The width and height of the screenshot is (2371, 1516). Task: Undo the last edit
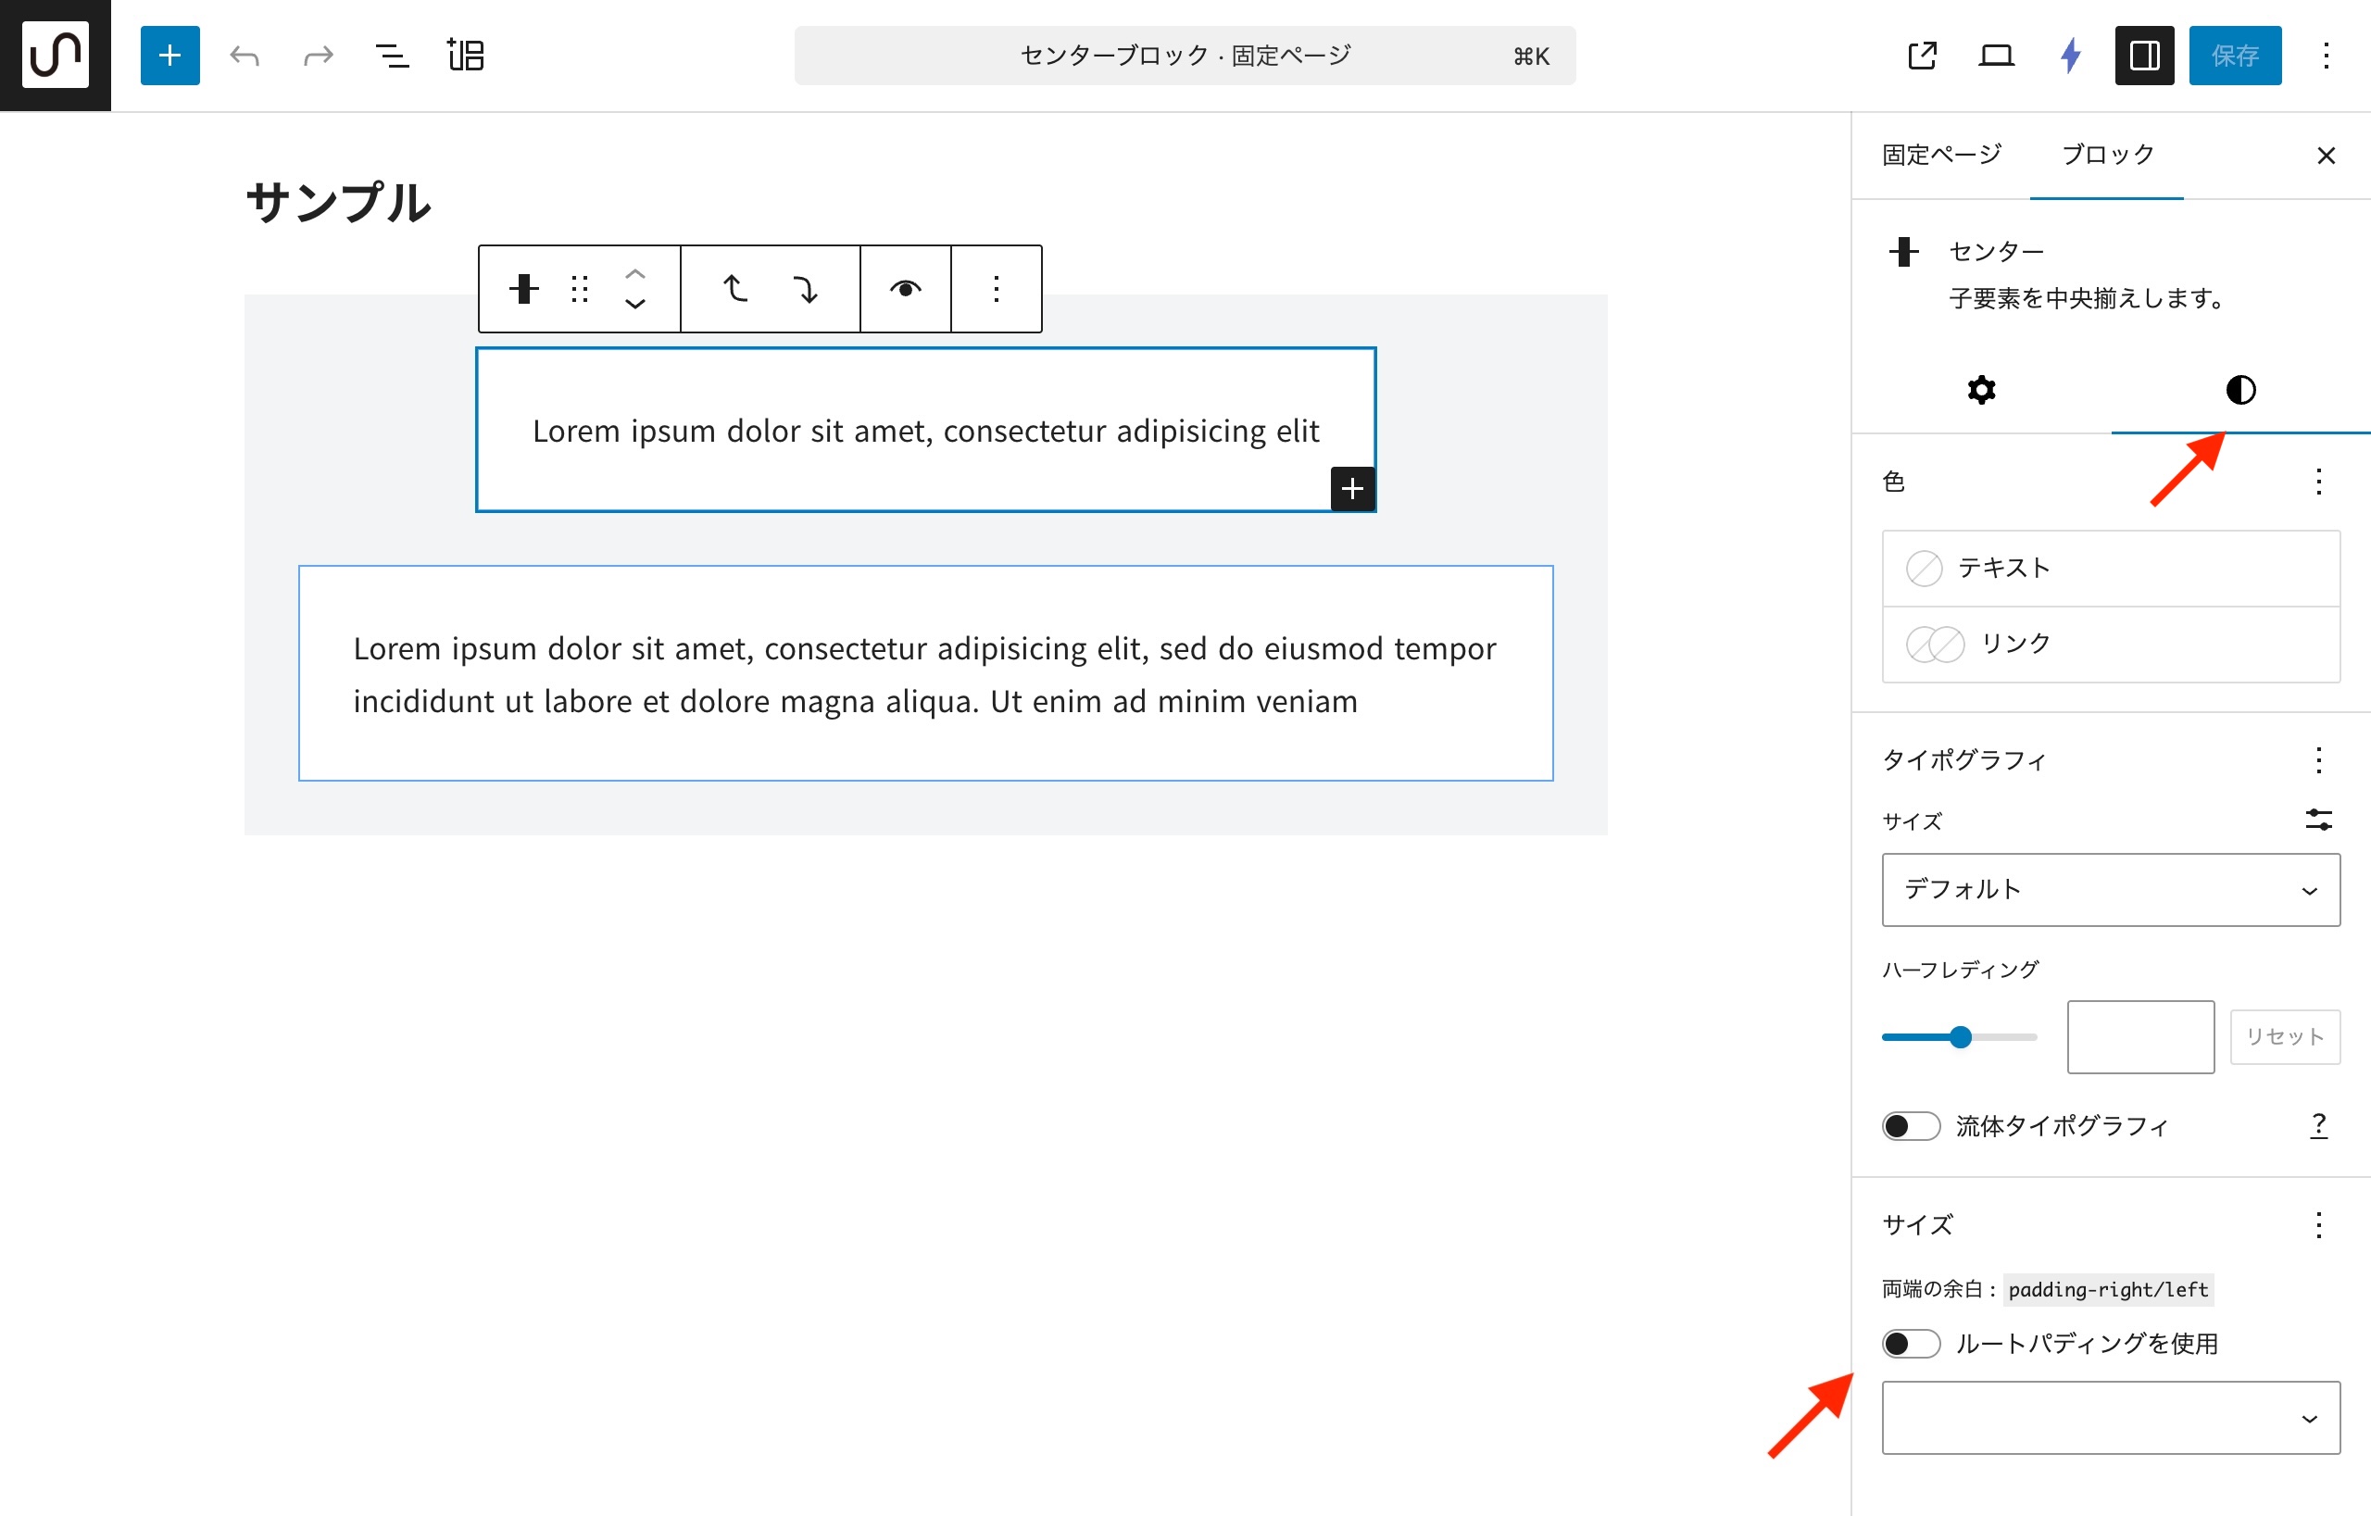(245, 56)
